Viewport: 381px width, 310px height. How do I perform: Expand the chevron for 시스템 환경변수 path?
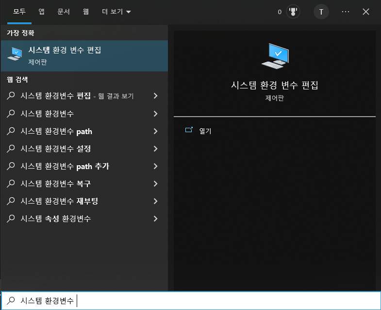point(155,131)
